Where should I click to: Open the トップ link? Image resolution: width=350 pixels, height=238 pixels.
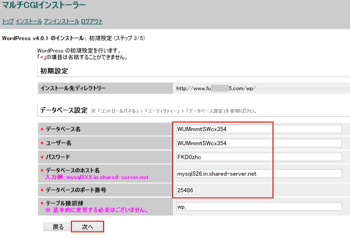pyautogui.click(x=8, y=21)
